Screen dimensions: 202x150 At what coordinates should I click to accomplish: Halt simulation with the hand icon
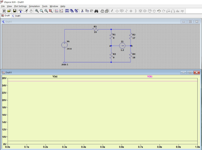coord(31,11)
